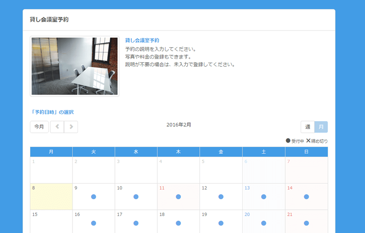
Task: Click the availability dot on February 16
Action: 94,223
